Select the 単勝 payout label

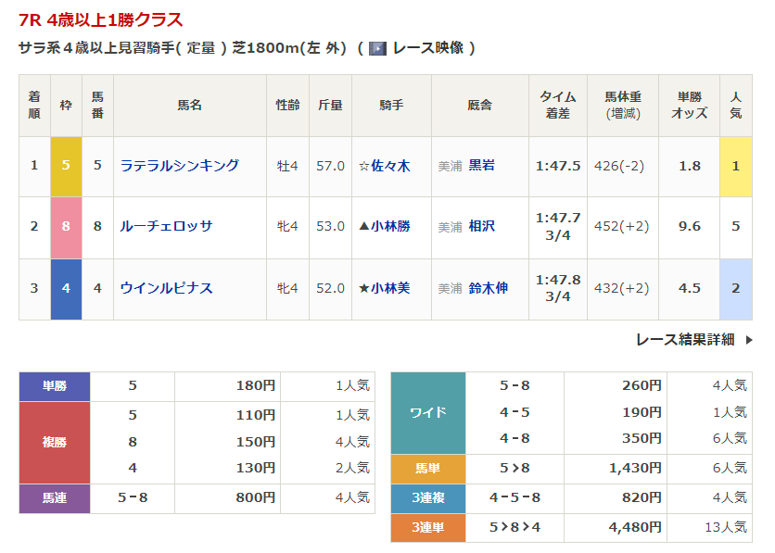55,386
